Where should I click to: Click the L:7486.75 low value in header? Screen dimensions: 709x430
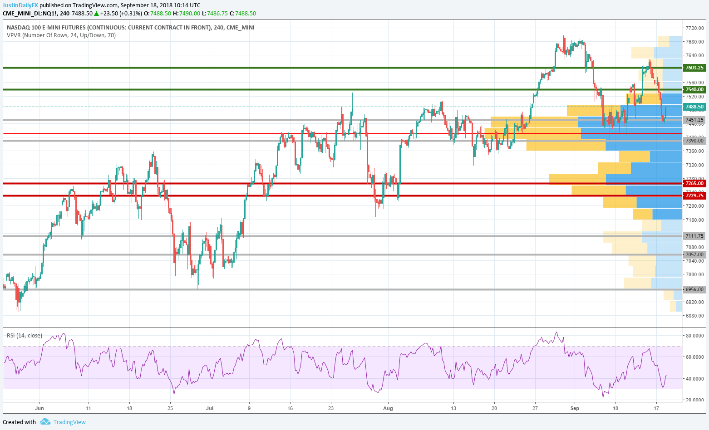pos(215,14)
